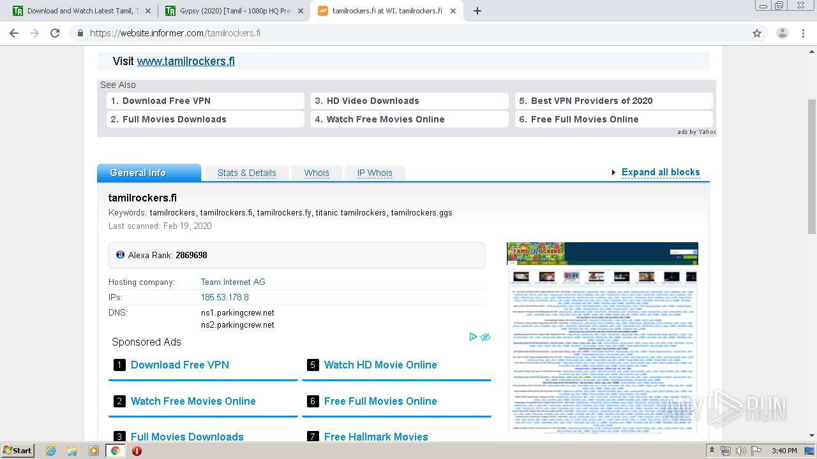Click sponsored ad 5 Watch HD Movie Online
817x459 pixels.
[x=380, y=365]
